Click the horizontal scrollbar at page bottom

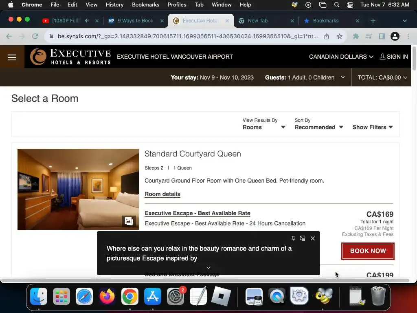tap(206, 280)
